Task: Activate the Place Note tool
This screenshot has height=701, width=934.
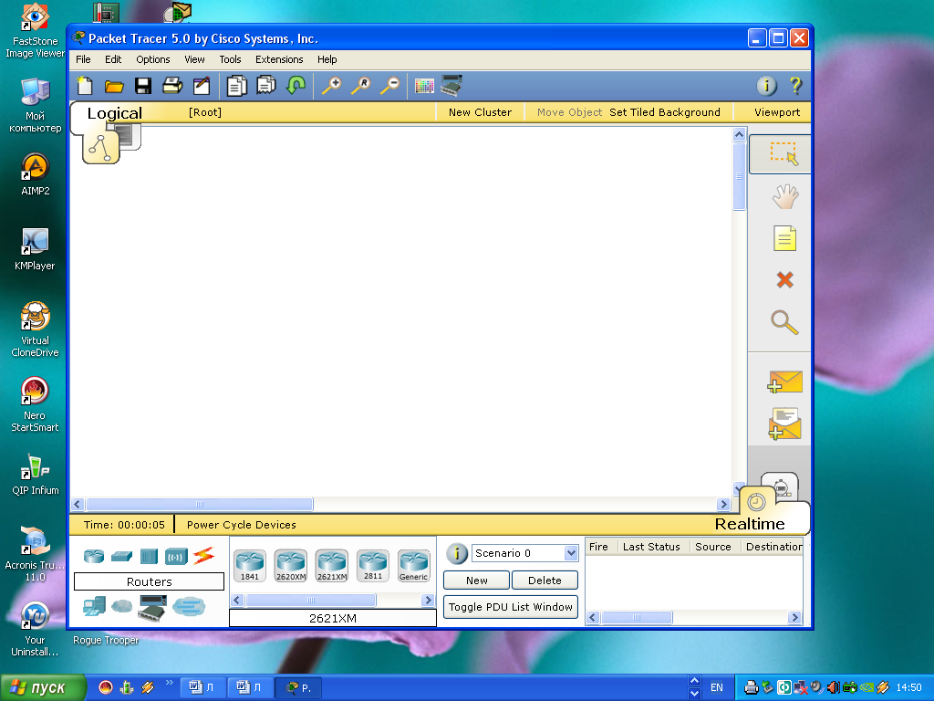Action: 784,238
